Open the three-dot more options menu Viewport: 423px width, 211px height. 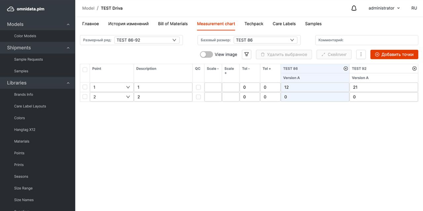[x=361, y=55]
